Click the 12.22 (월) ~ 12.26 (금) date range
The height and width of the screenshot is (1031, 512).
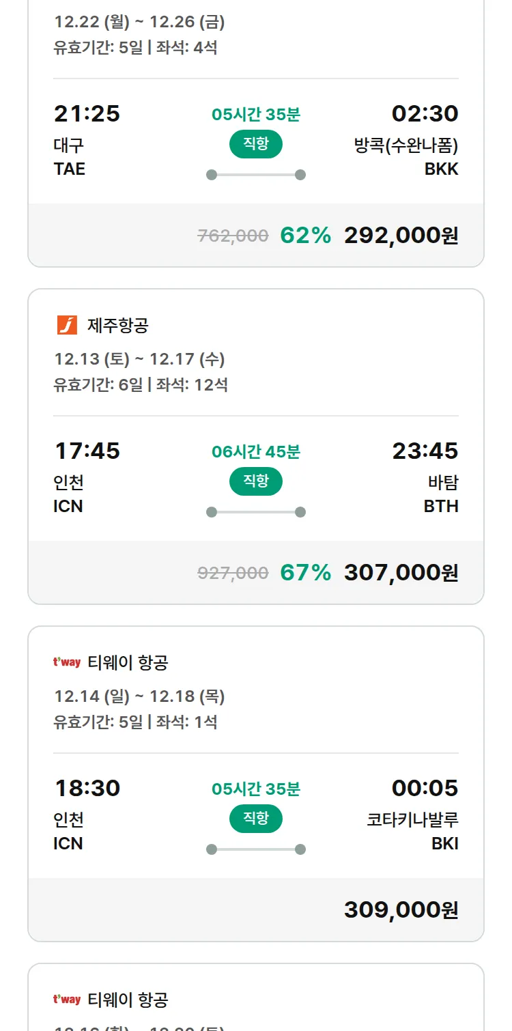139,22
